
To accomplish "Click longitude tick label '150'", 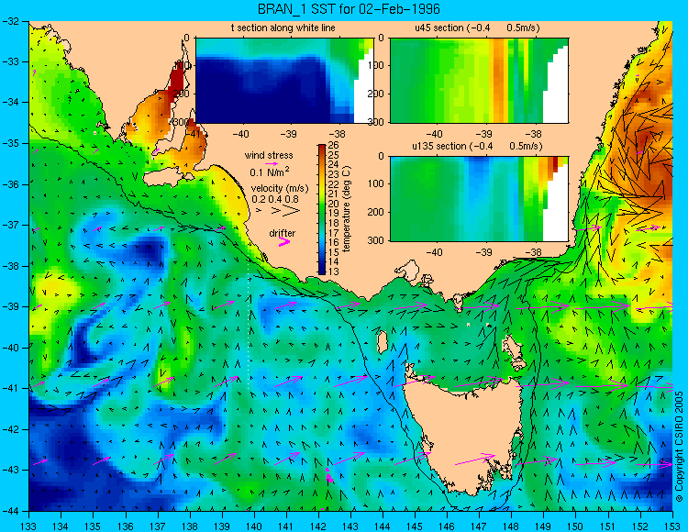I will pos(576,526).
